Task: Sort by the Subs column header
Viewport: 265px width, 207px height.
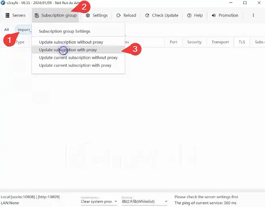Action: click(x=259, y=42)
